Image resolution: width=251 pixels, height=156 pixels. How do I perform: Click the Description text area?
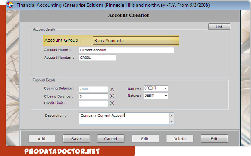pos(124,119)
